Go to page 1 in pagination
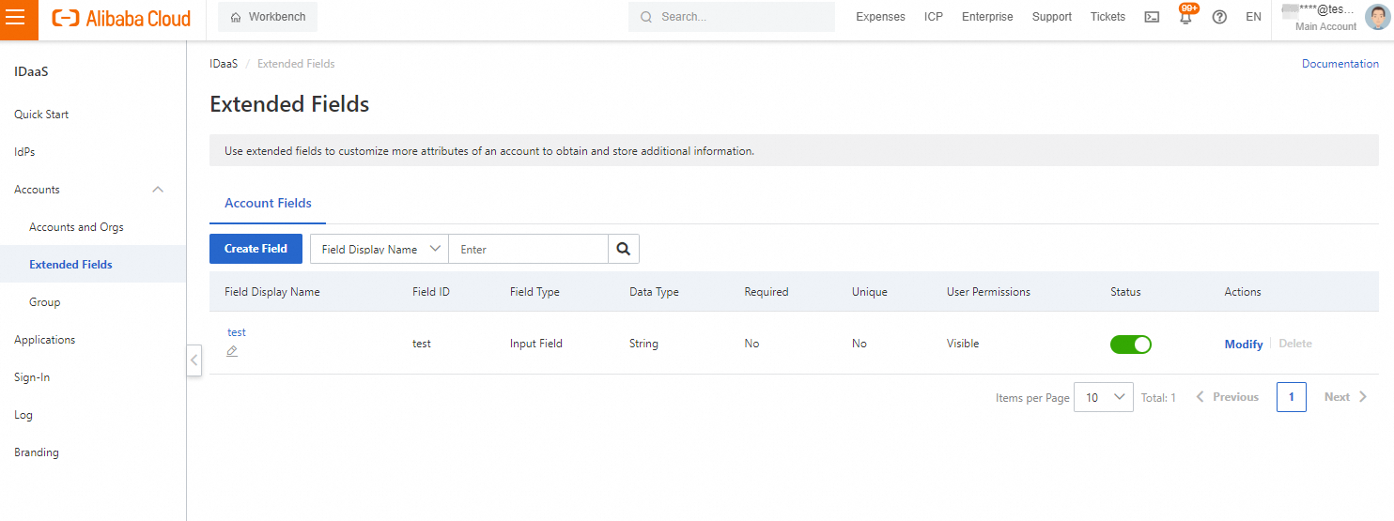 (1292, 397)
